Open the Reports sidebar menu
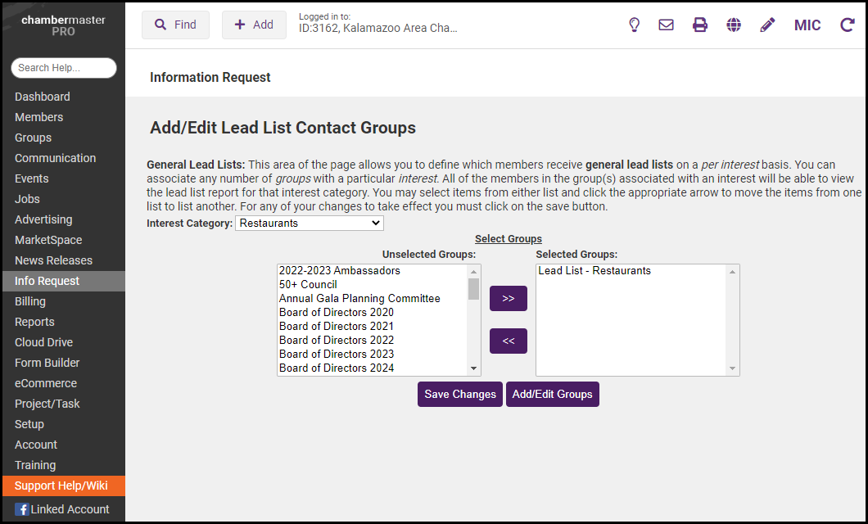Screen dimensions: 868x524 click(x=34, y=322)
